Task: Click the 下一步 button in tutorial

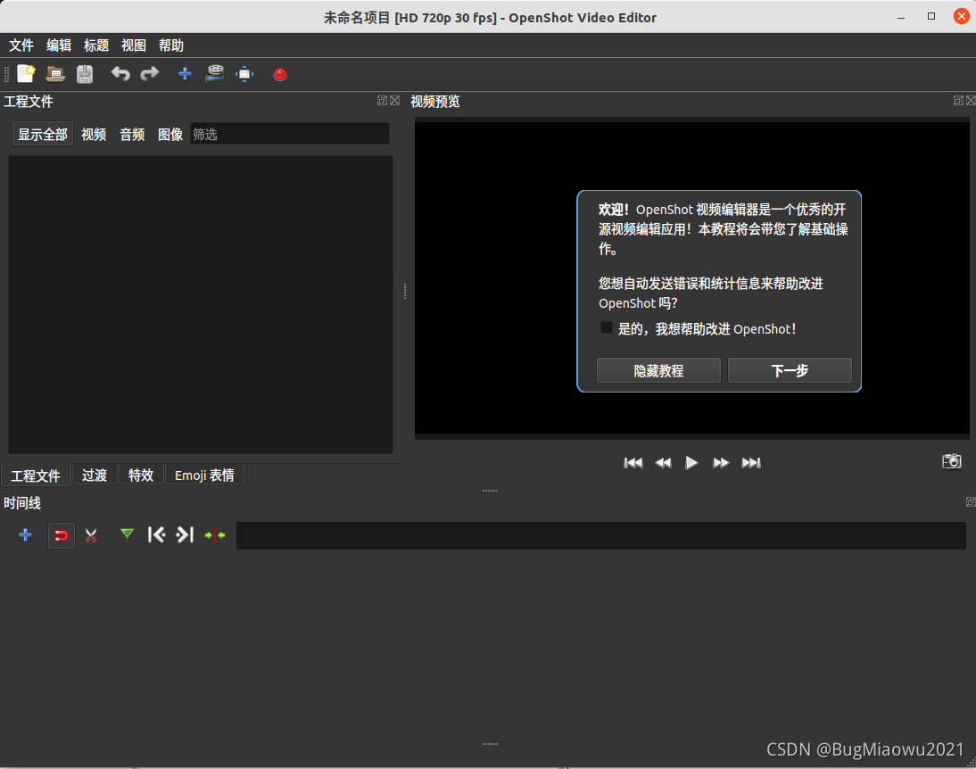Action: point(790,370)
